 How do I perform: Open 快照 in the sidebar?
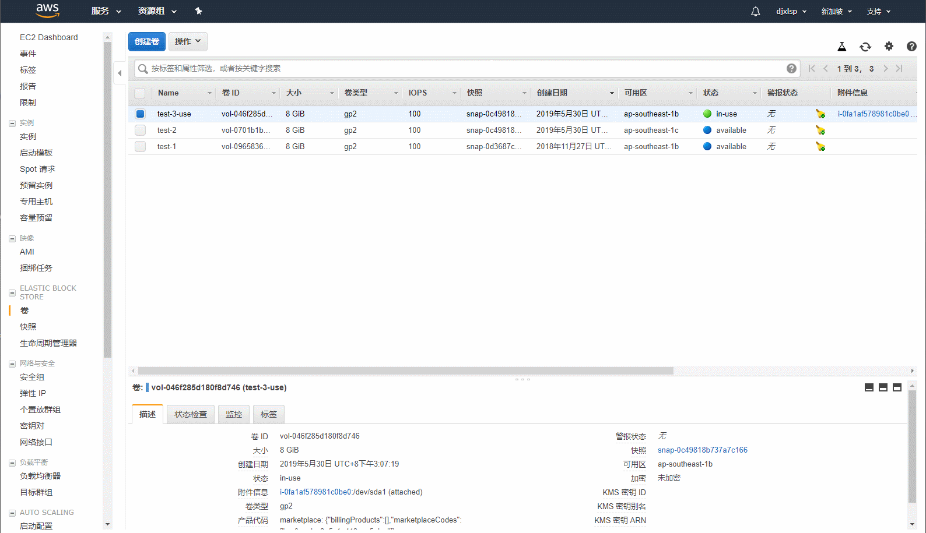point(28,327)
